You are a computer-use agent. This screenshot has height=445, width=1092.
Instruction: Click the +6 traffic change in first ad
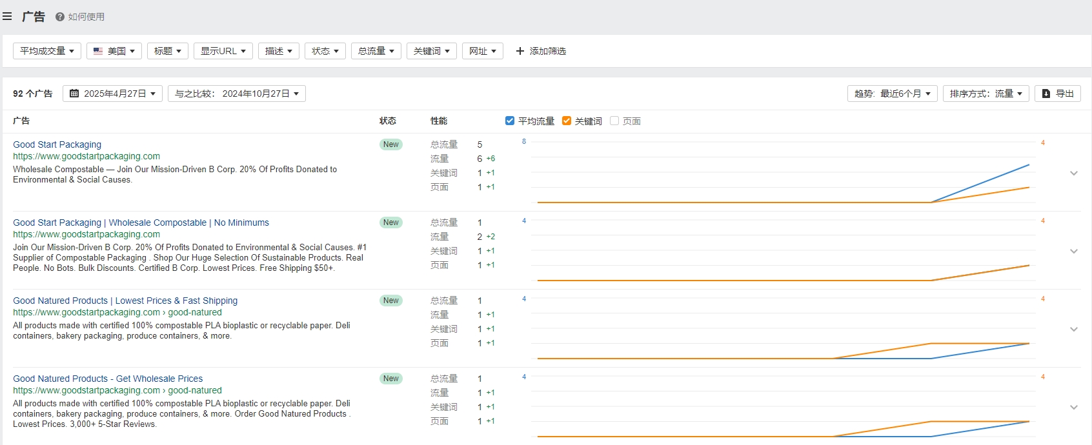click(491, 159)
